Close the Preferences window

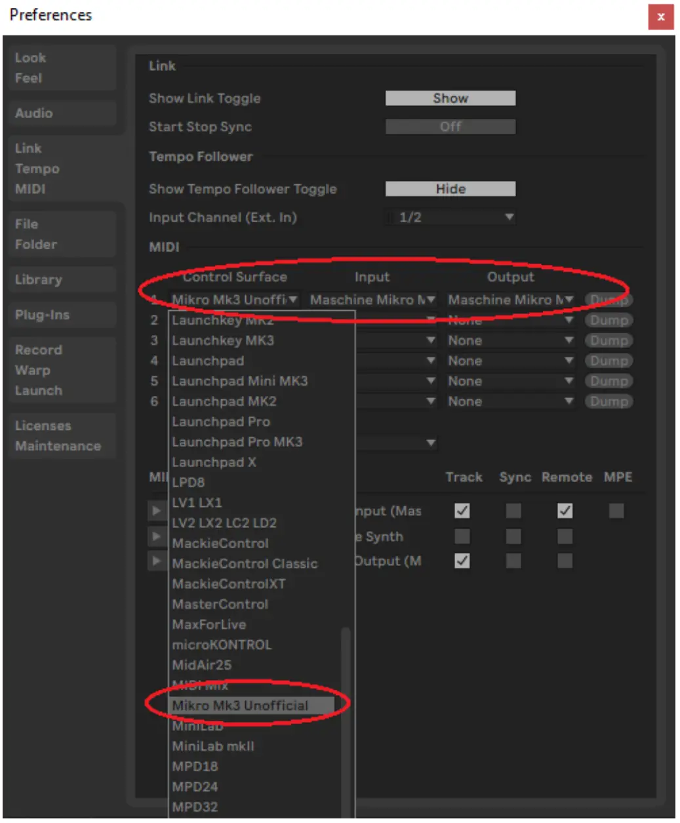[660, 17]
